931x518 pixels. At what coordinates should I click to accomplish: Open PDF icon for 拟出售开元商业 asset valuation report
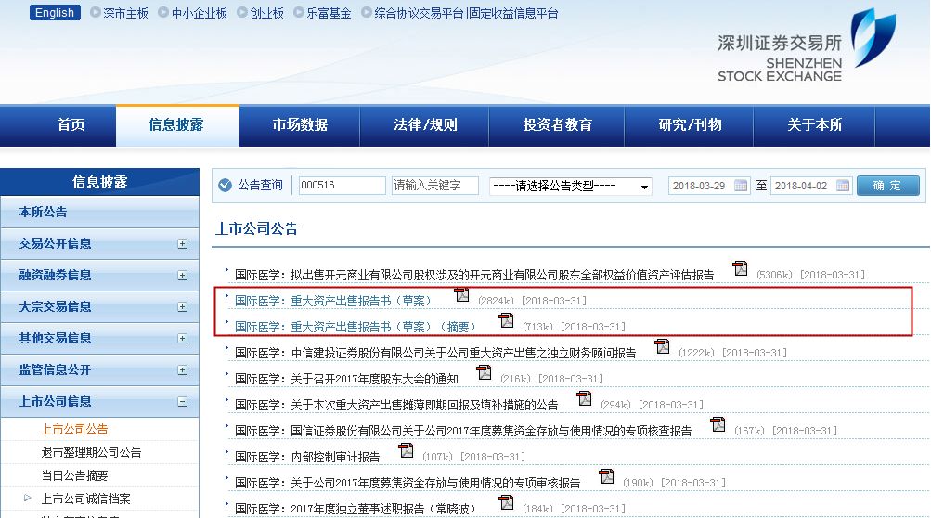pos(740,268)
